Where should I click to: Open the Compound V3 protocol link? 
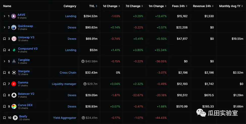(28, 48)
